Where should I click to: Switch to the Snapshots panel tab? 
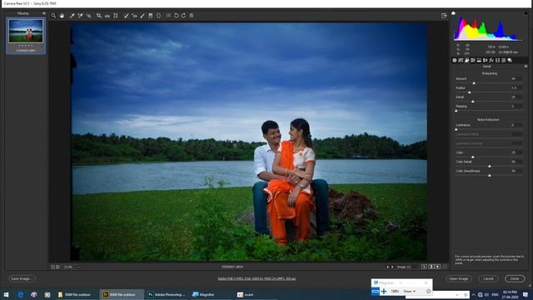(510, 60)
